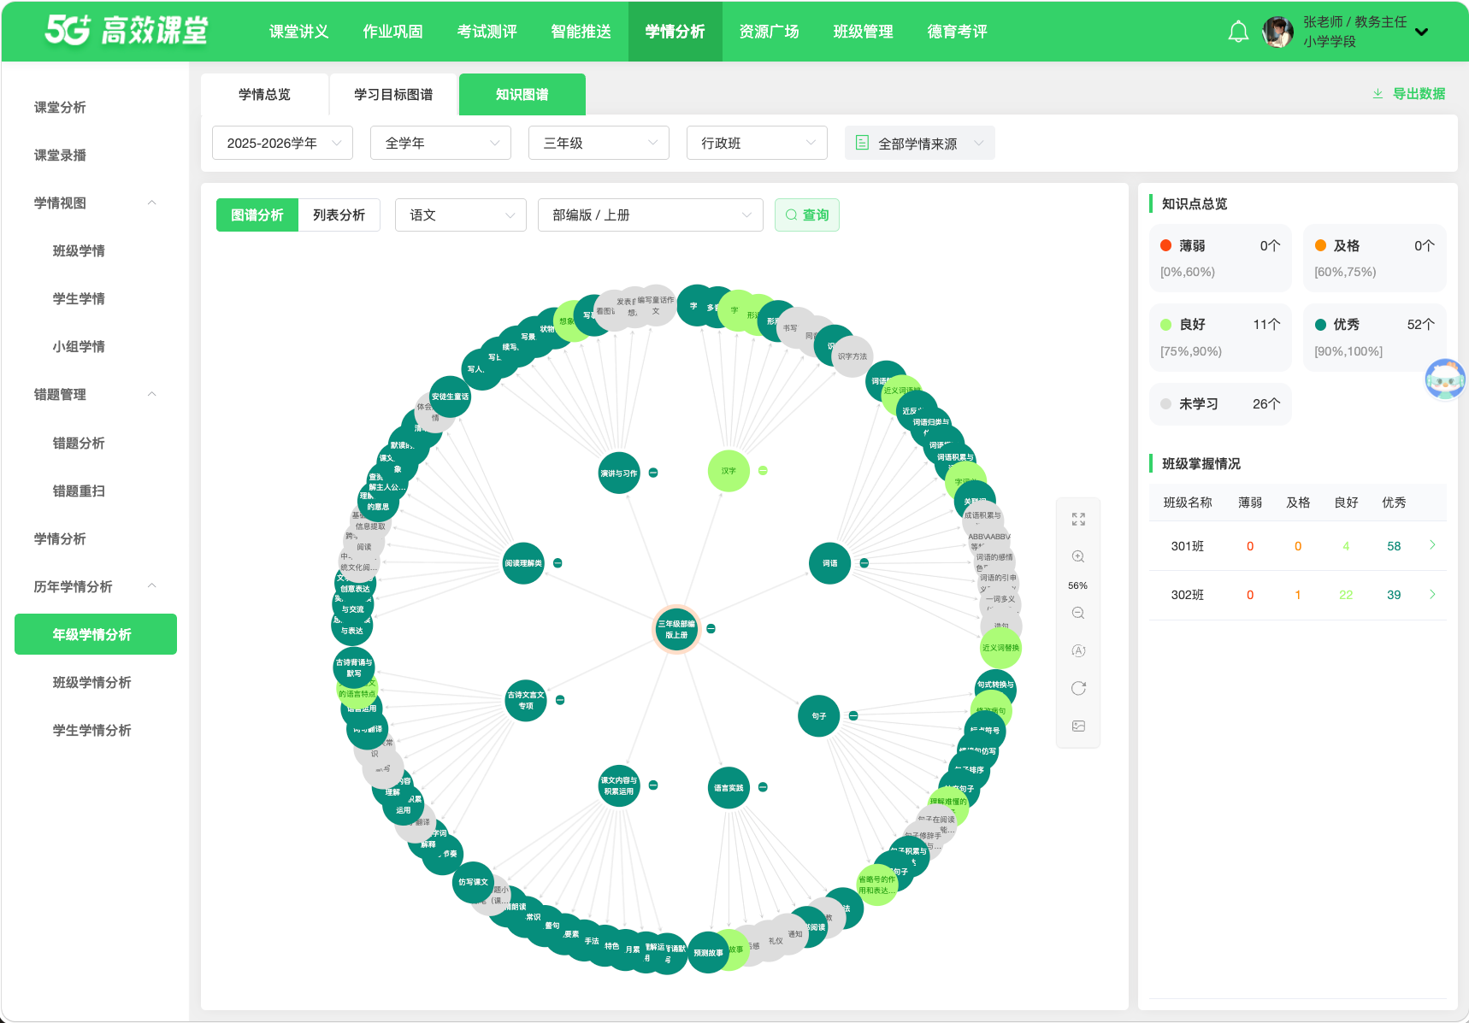Viewport: 1469px width, 1023px height.
Task: Click the user avatar photo
Action: (x=1277, y=32)
